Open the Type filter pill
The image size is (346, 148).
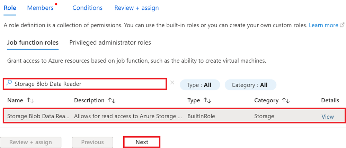199,85
